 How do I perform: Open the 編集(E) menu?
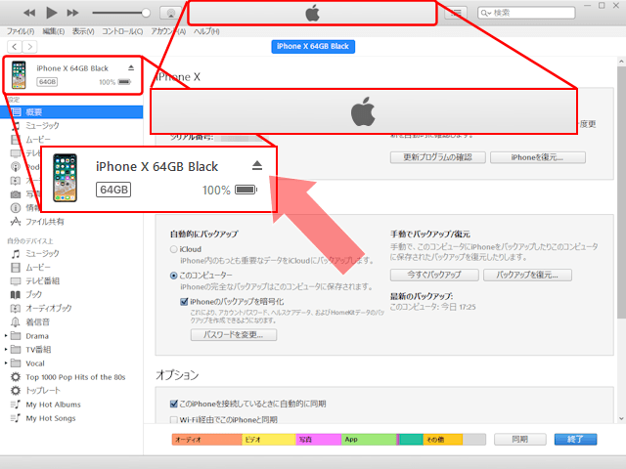coord(54,31)
